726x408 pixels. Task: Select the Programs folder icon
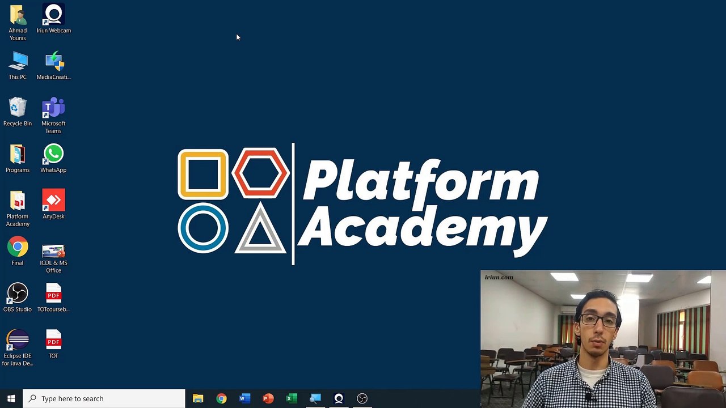pos(18,159)
